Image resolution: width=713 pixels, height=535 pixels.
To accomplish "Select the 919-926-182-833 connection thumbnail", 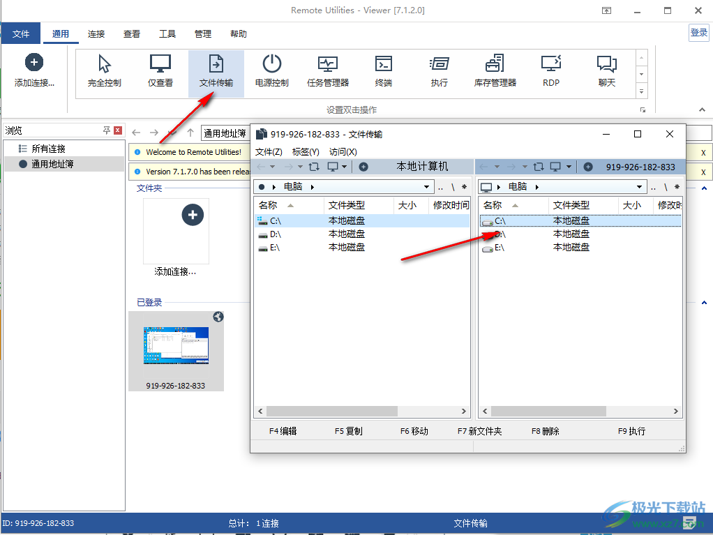I will 176,351.
